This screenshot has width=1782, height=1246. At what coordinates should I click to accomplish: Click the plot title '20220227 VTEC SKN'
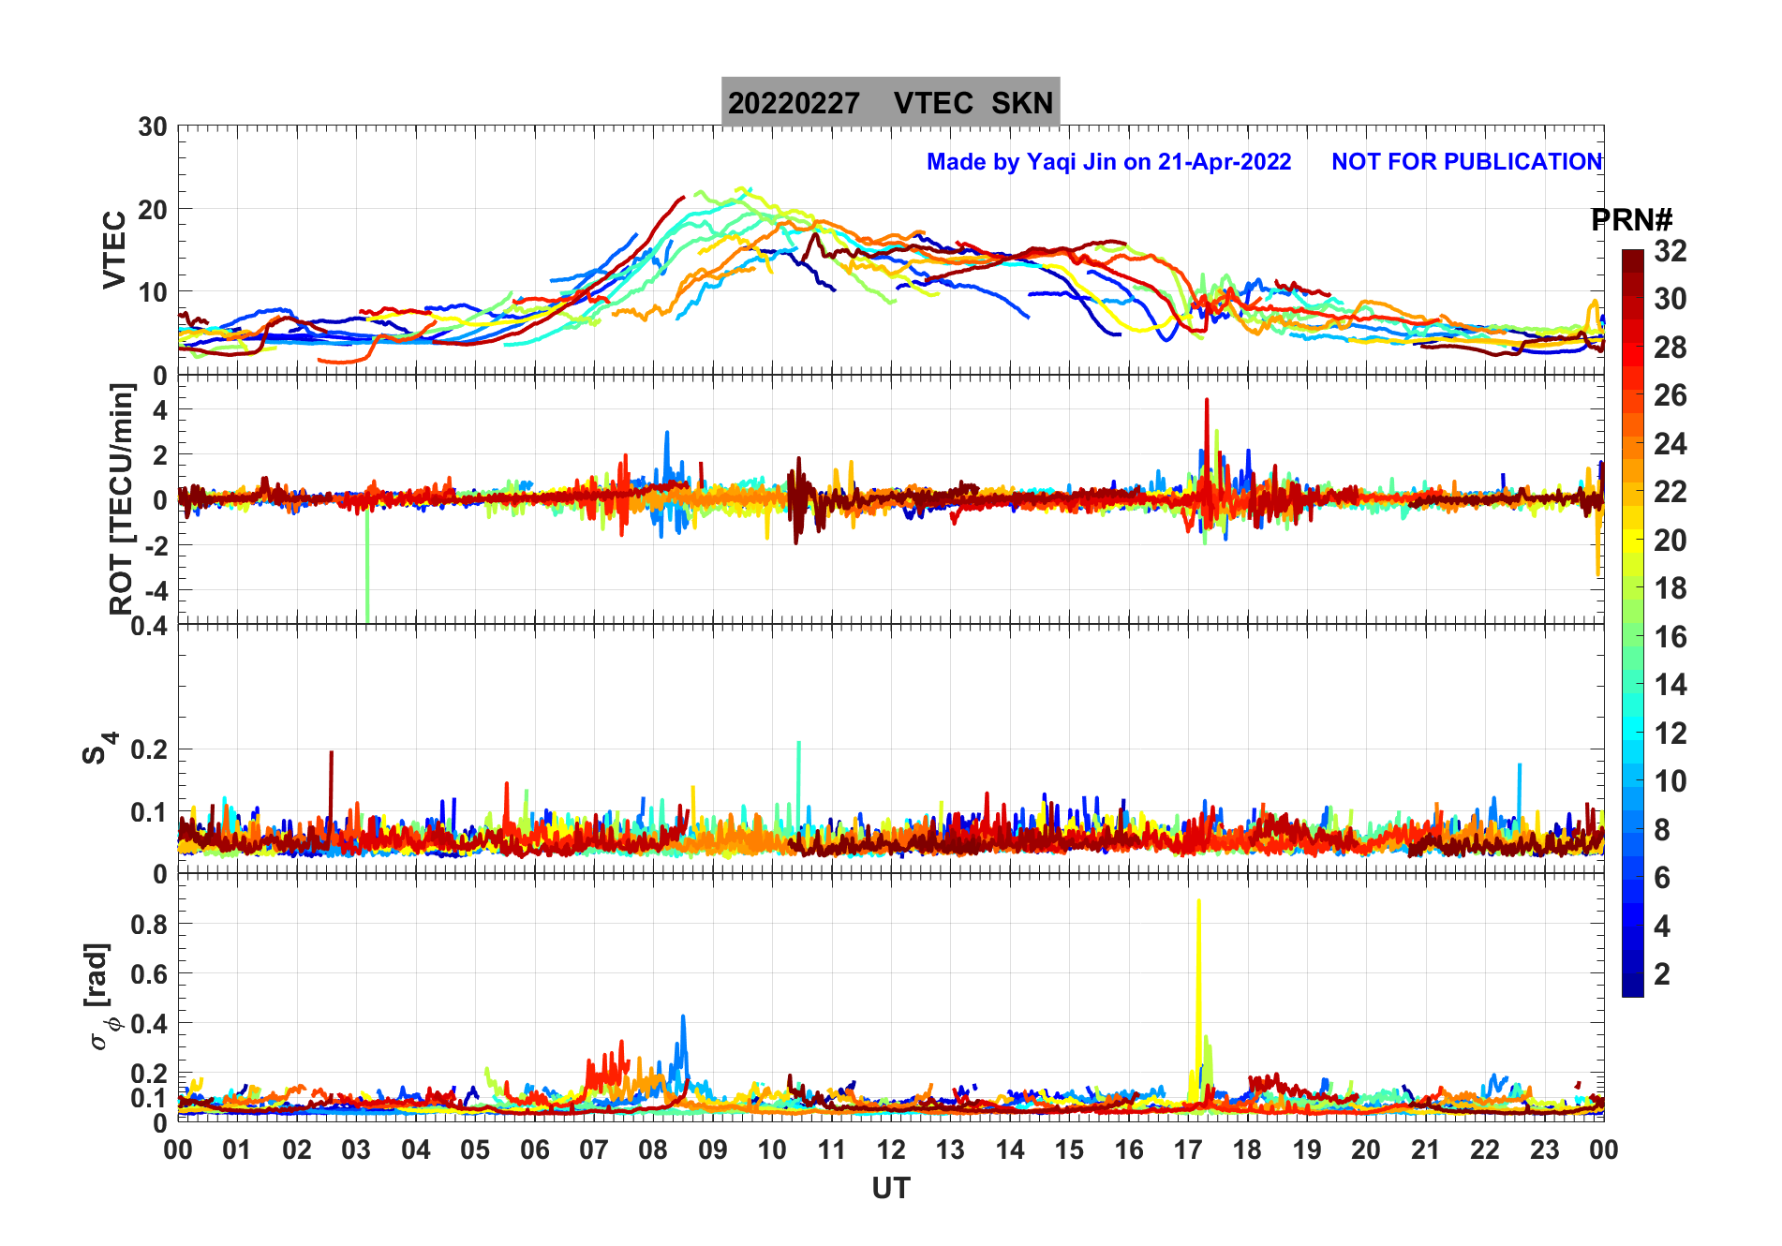click(x=890, y=102)
